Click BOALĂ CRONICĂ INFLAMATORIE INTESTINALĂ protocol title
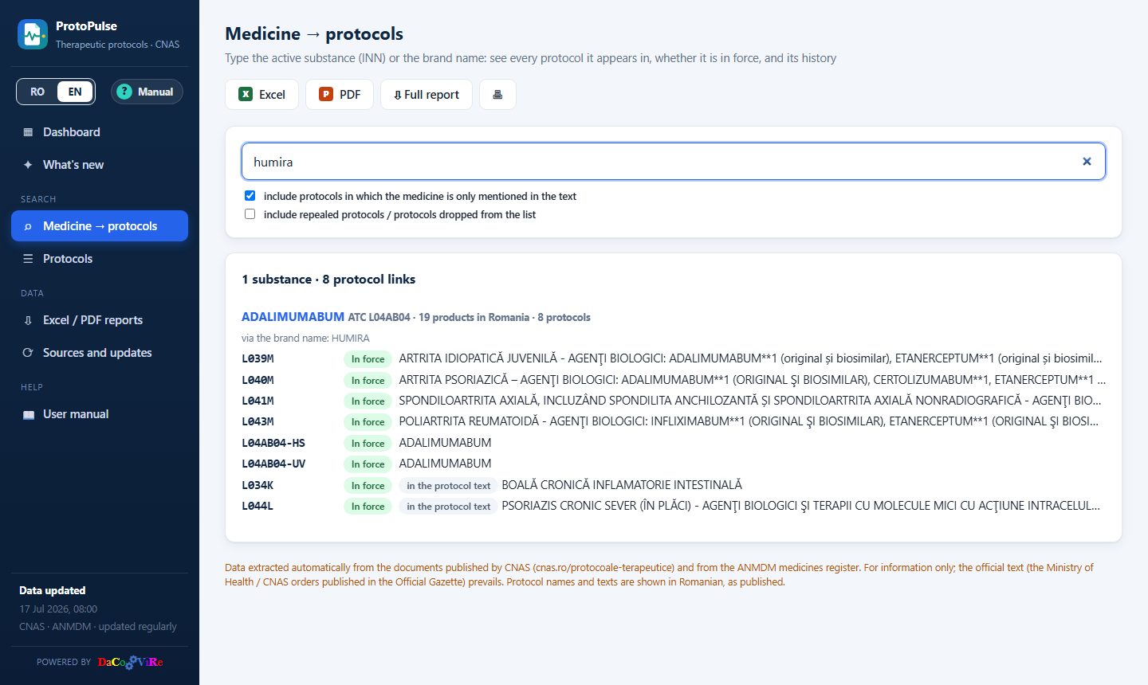 pos(622,485)
